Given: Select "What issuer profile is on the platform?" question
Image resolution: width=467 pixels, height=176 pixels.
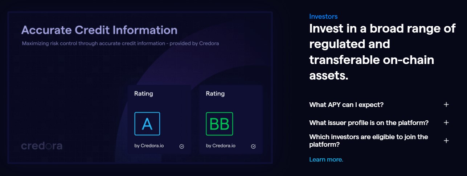Looking at the screenshot, I should pos(369,123).
